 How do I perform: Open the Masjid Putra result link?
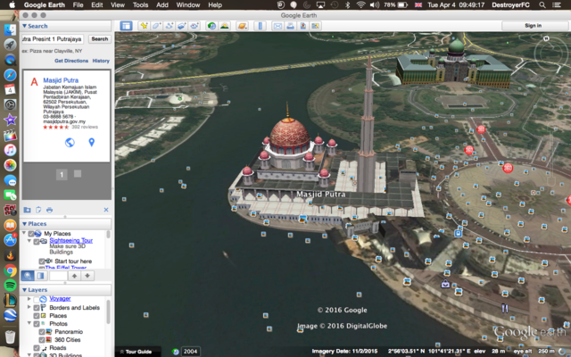61,80
